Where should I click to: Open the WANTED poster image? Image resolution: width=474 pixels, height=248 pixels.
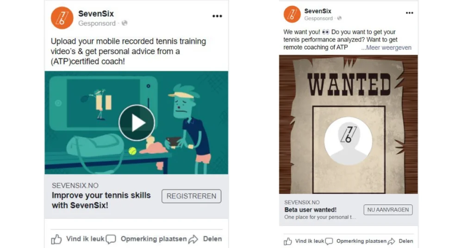pos(348,124)
